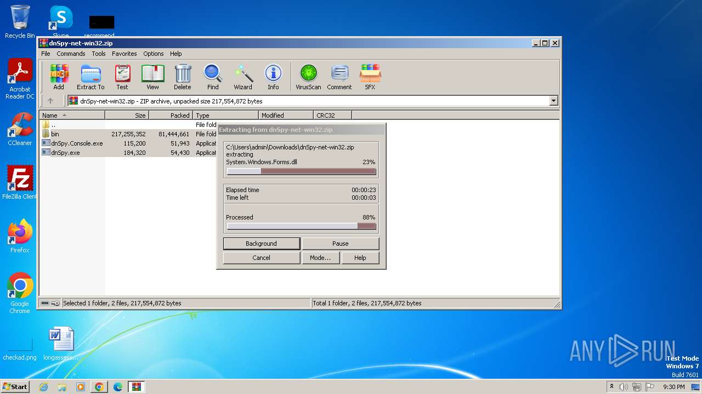Open Windows Explorer folder in taskbar
This screenshot has width=702, height=394.
point(62,387)
